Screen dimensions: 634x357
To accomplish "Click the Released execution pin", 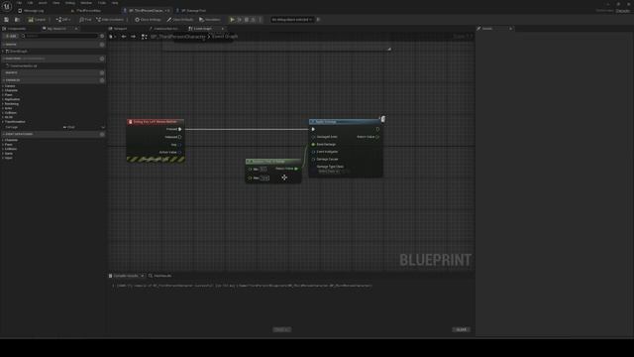I will (180, 137).
